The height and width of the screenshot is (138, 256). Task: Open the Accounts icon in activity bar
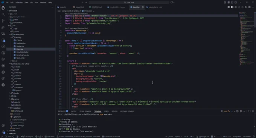(x=3, y=126)
